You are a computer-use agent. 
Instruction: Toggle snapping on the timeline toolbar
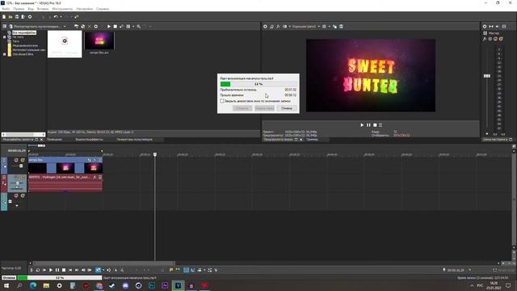pos(187,270)
